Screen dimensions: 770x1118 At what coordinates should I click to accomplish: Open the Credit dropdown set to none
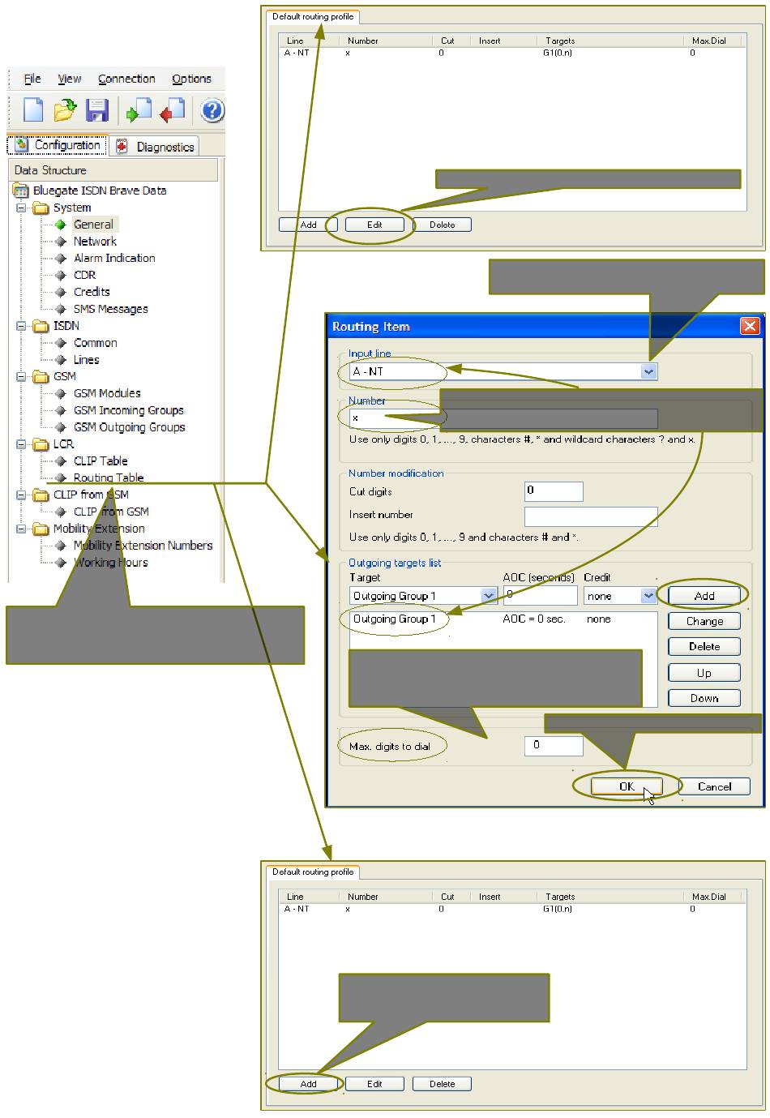tap(648, 596)
